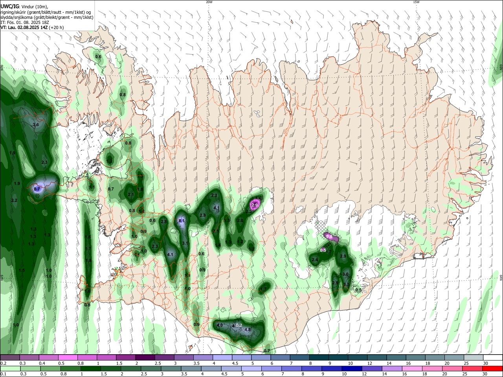Screen dimensions: 503x377
Task: Click the 3.1 precipitation value on the map
Action: 186,243
